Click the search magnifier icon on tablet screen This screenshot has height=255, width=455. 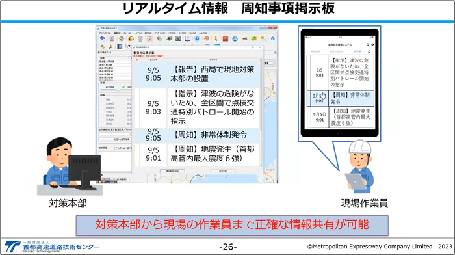click(x=368, y=44)
